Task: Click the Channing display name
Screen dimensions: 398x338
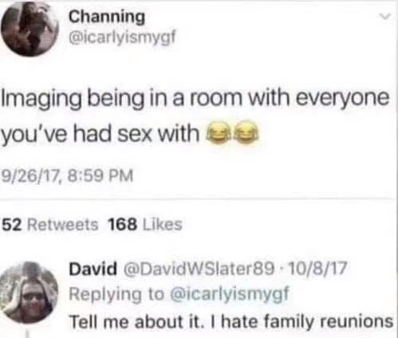Action: pos(107,18)
